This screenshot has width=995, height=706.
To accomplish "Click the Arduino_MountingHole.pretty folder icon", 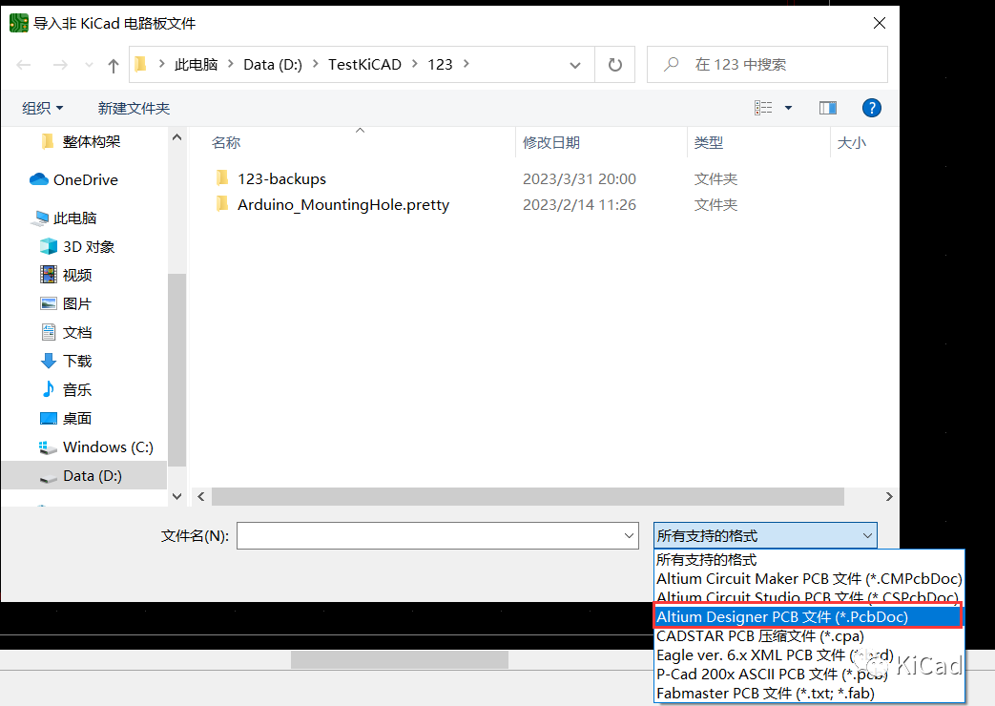I will click(x=222, y=204).
